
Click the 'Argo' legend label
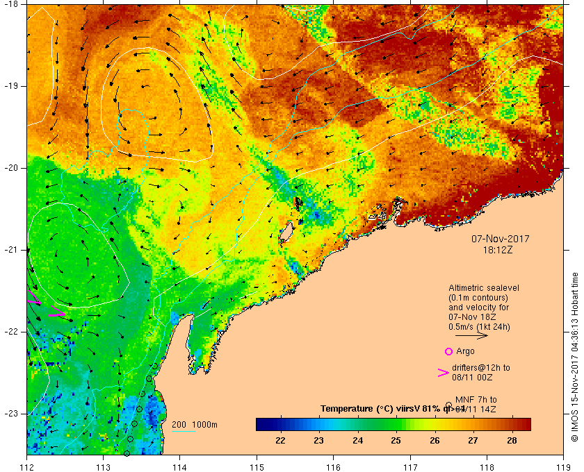pyautogui.click(x=465, y=351)
